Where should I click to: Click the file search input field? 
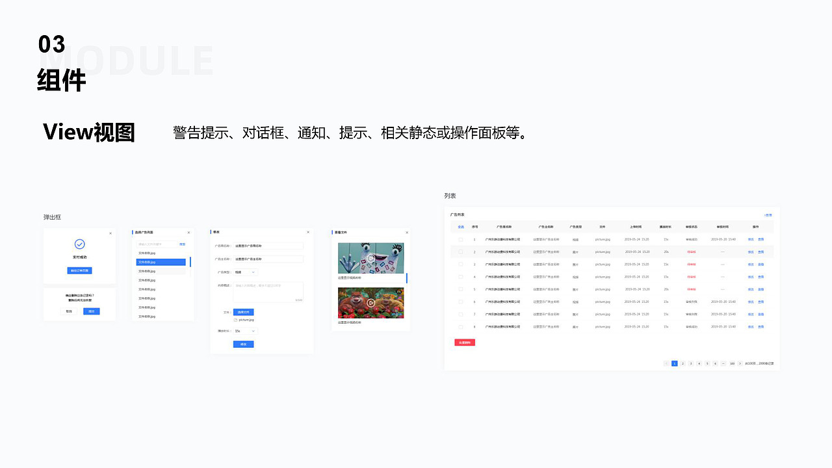(x=157, y=244)
